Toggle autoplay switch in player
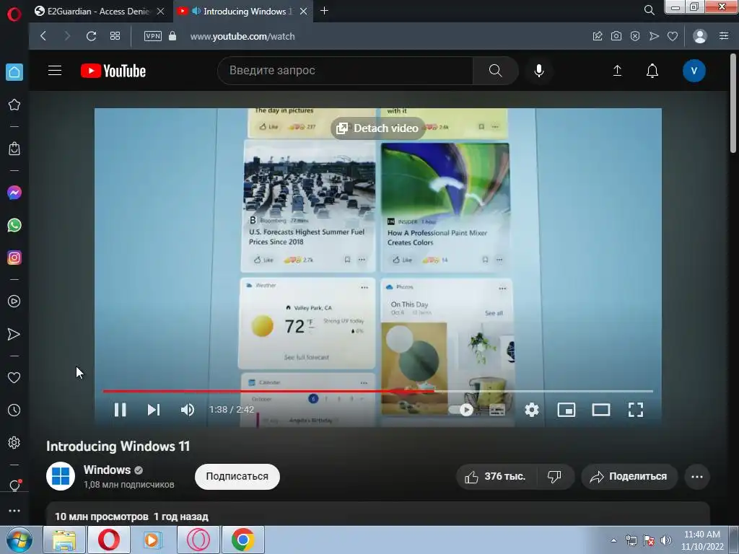The image size is (739, 554). coord(461,410)
